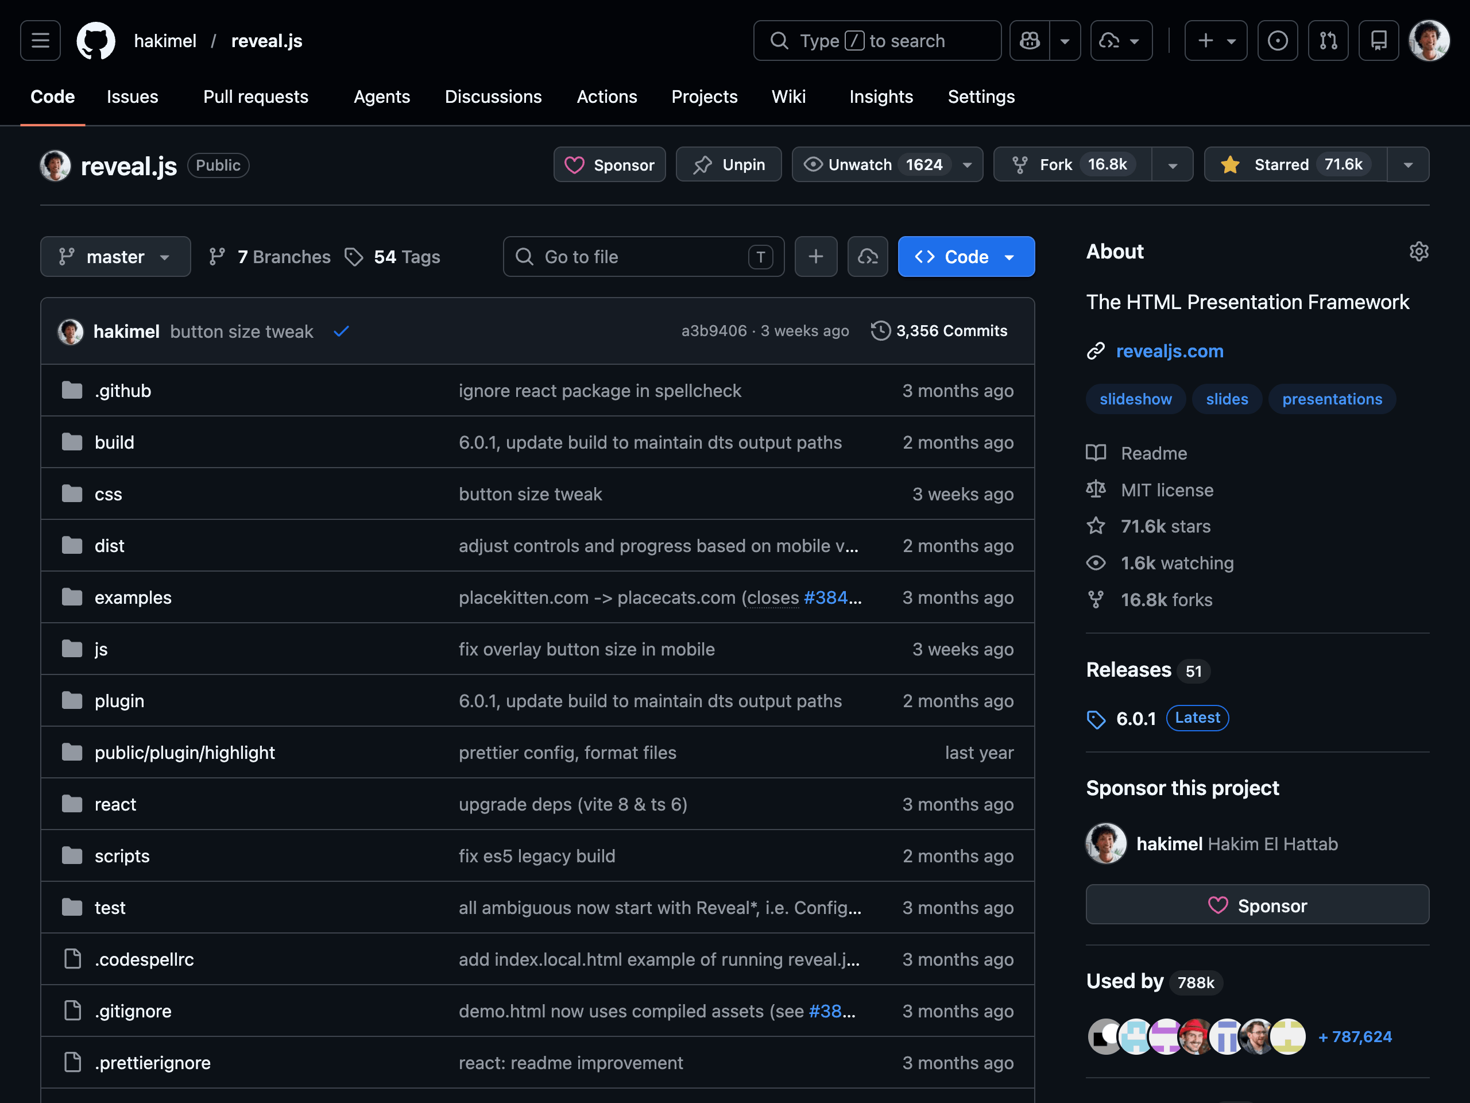Screen dimensions: 1470x1103
Task: Click the Sponsor button near repo title
Action: point(609,164)
